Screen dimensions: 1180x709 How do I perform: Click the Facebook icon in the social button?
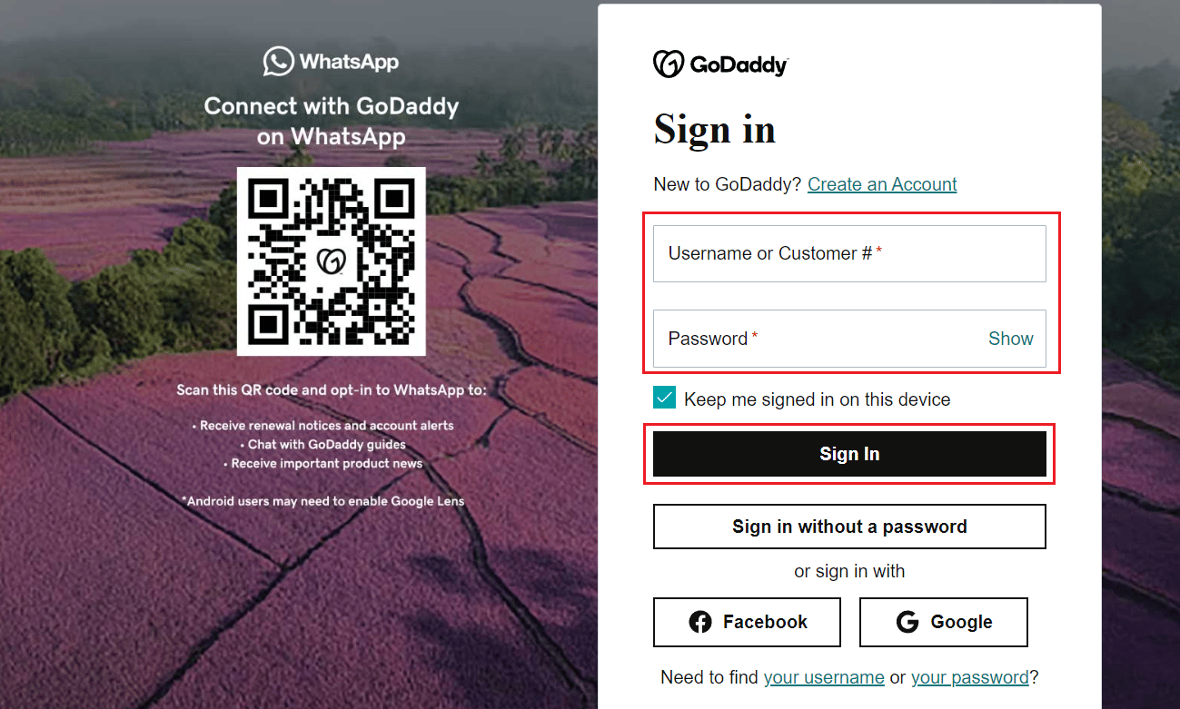(x=700, y=622)
